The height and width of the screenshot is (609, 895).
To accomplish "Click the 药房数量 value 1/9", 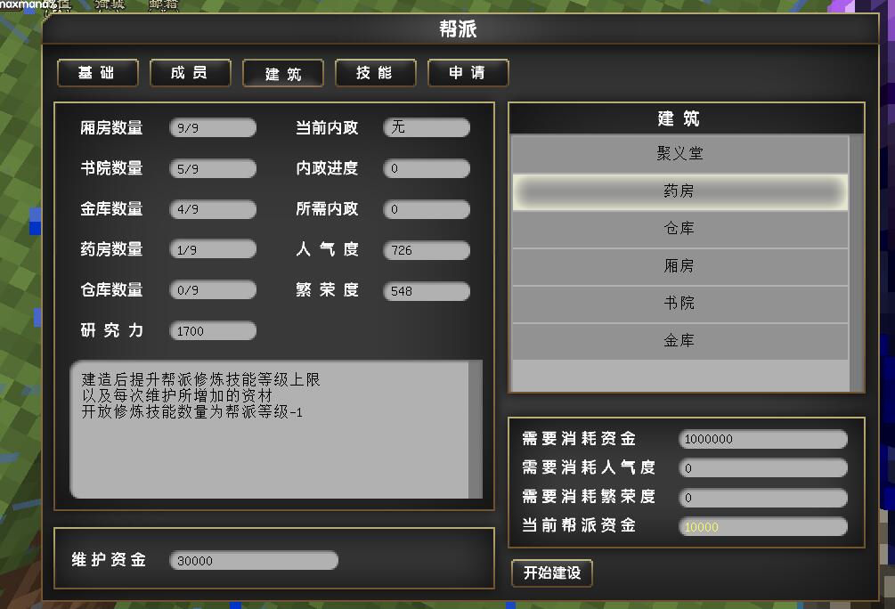I will 213,250.
